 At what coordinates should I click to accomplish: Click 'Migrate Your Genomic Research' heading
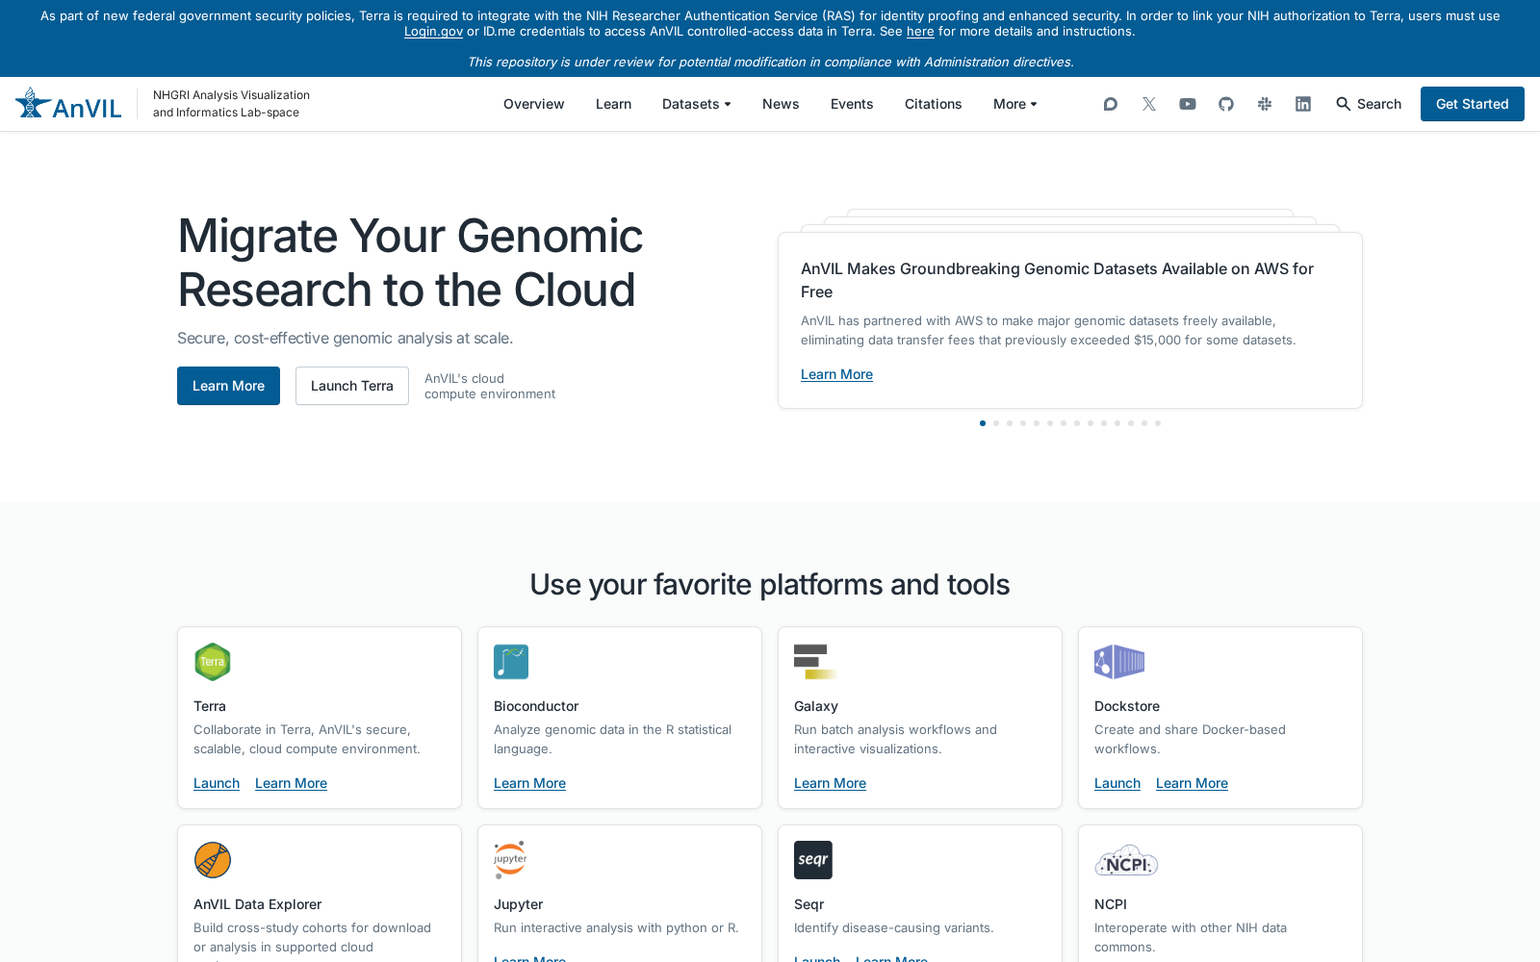410,263
